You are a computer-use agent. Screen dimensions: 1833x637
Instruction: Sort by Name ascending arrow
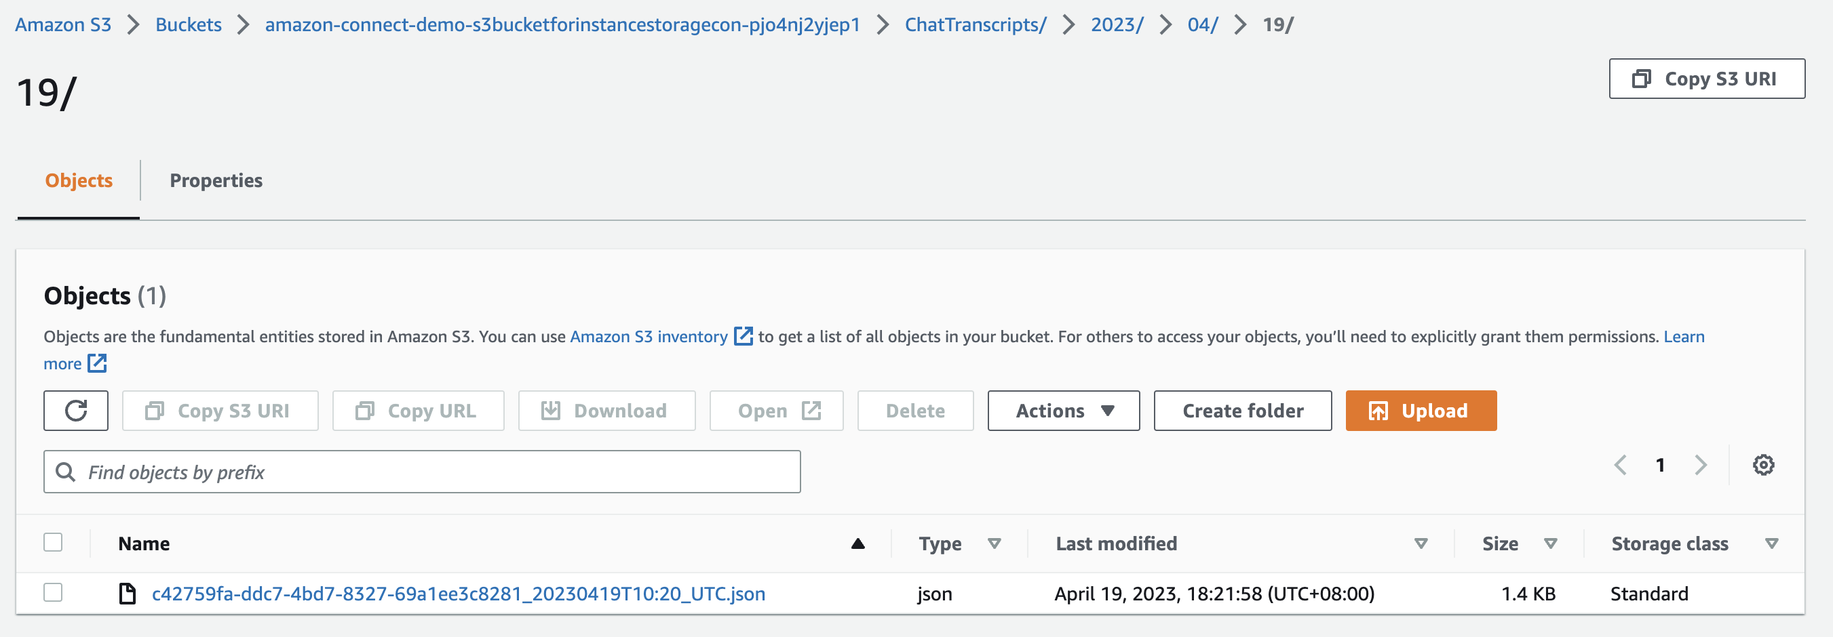coord(858,543)
